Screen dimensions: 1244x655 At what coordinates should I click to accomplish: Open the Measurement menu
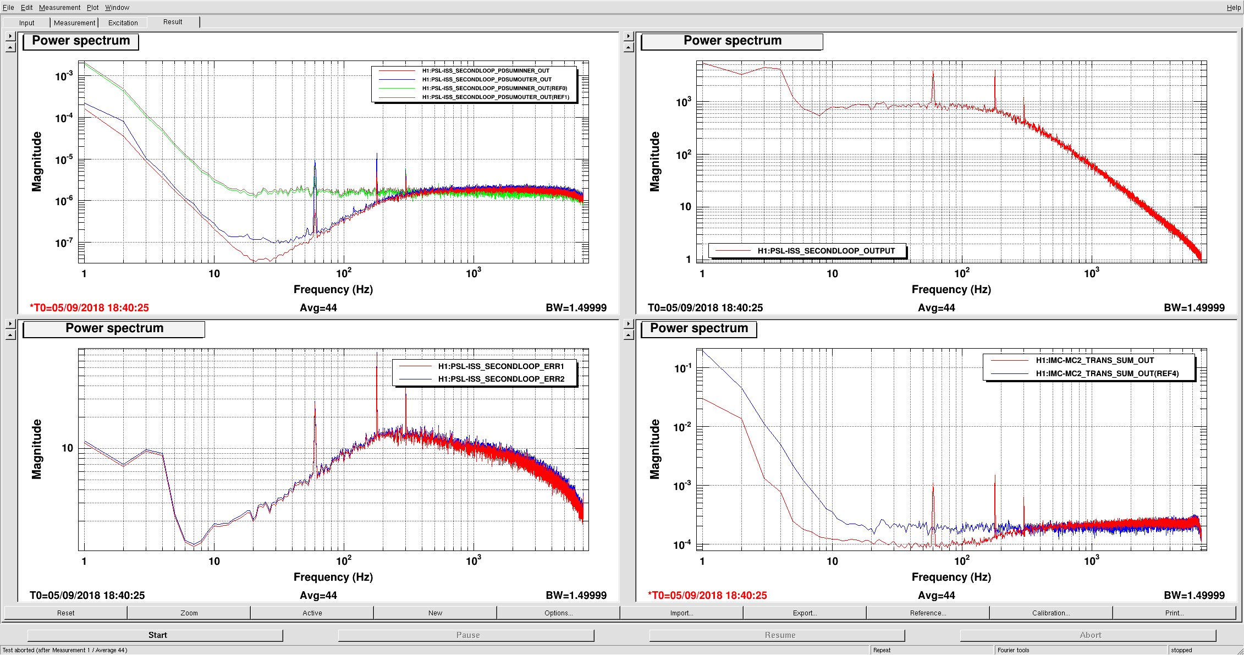click(59, 7)
